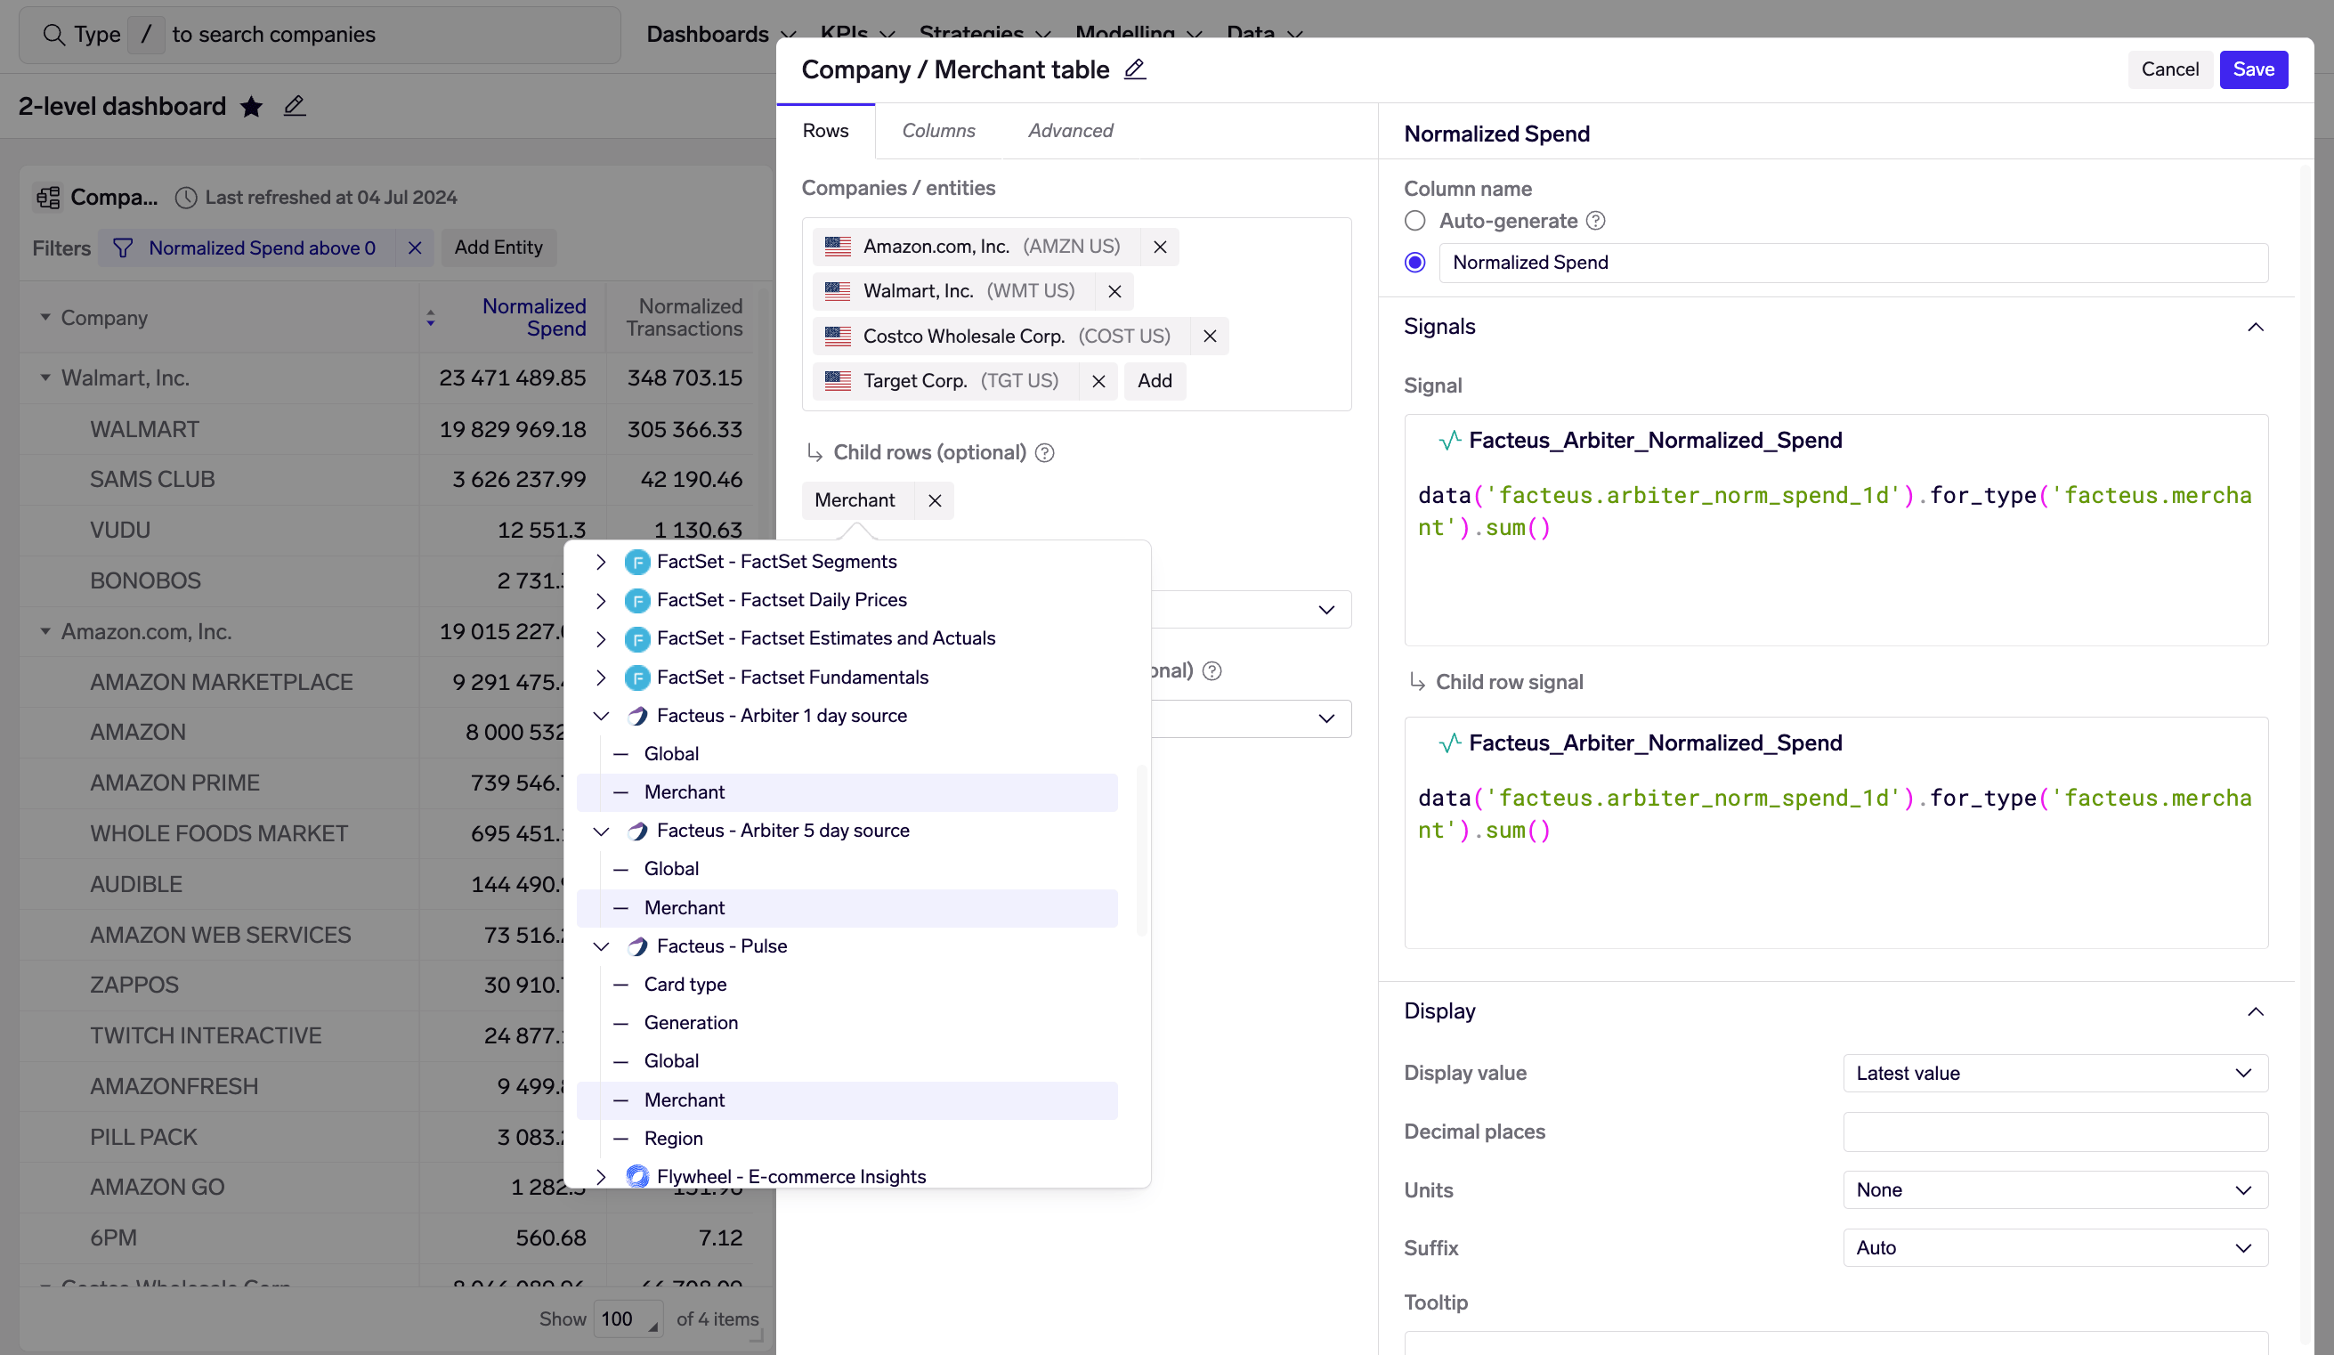Toggle the favorite star on 2-level dashboard

(251, 107)
